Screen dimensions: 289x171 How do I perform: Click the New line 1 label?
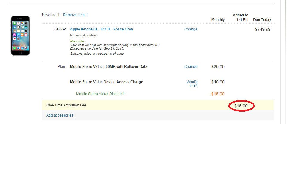51,15
